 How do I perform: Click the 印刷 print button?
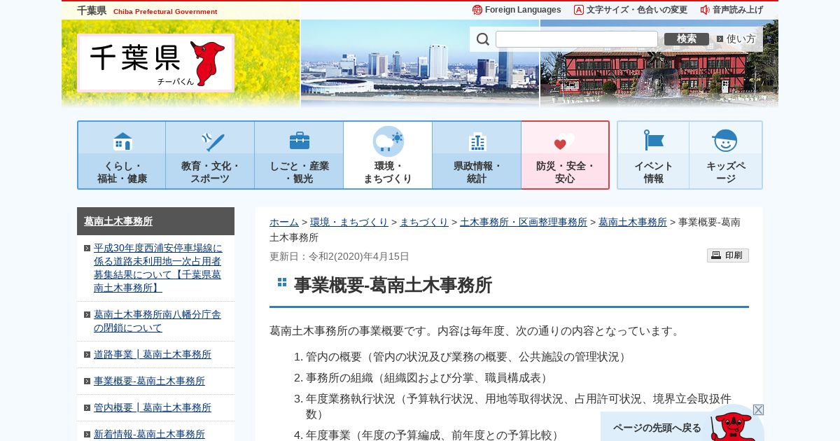728,255
